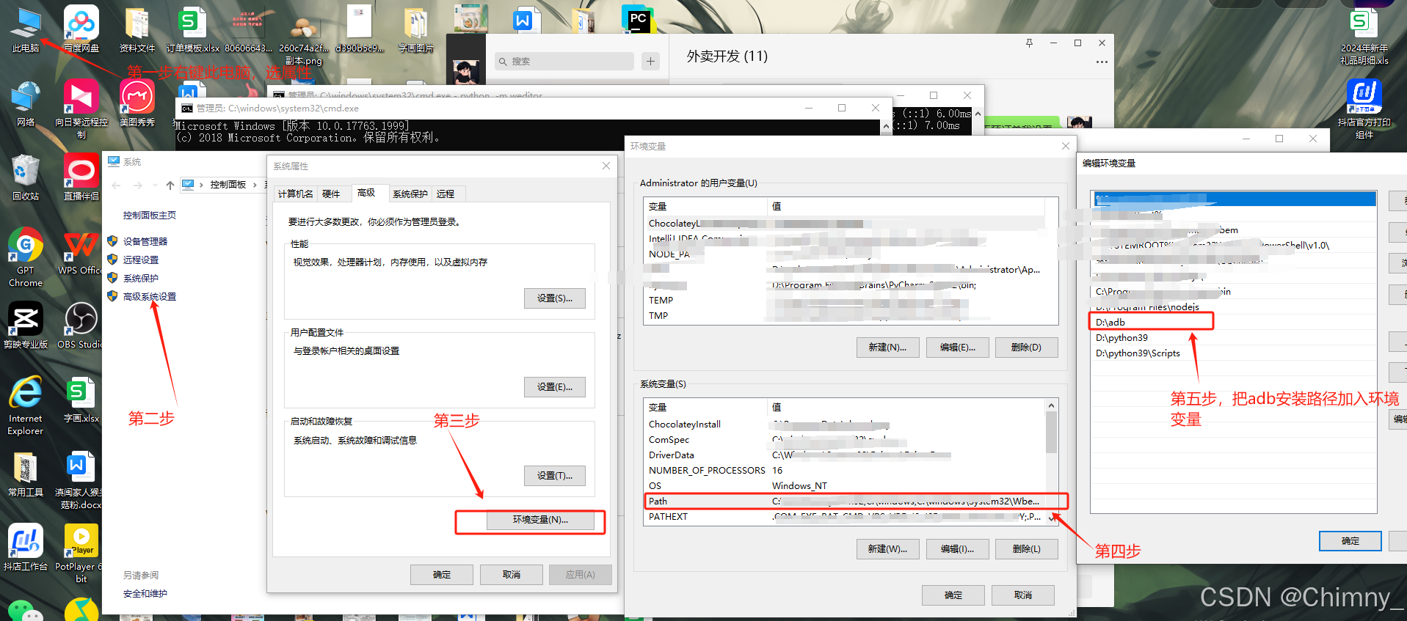Click the plus button beside the search box
The image size is (1407, 621).
tap(650, 62)
